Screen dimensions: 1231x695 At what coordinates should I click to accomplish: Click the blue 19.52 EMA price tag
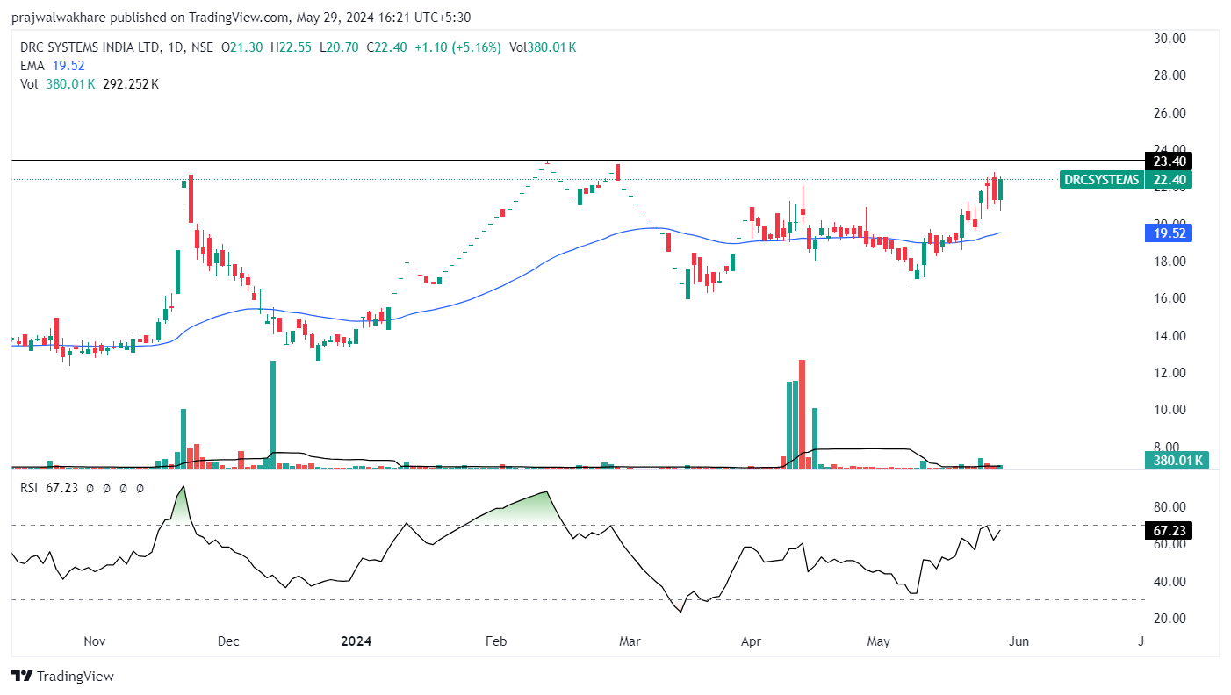1168,233
